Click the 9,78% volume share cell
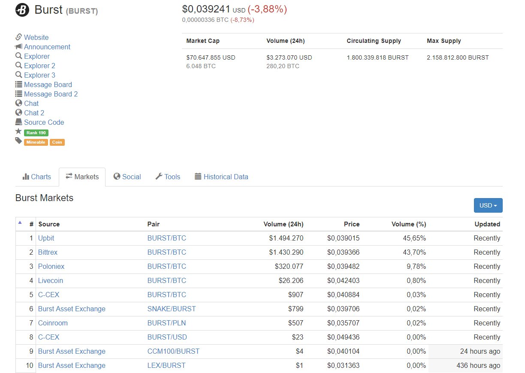 coord(416,266)
